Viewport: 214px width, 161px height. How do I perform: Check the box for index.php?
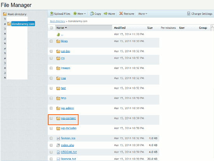51,145
